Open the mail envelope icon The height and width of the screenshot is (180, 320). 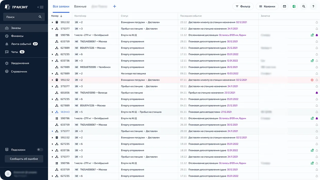click(284, 6)
